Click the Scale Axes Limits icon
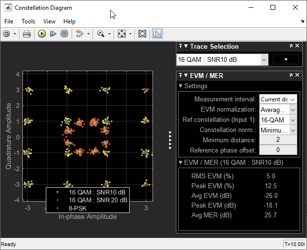This screenshot has width=307, height=250. 122,34
